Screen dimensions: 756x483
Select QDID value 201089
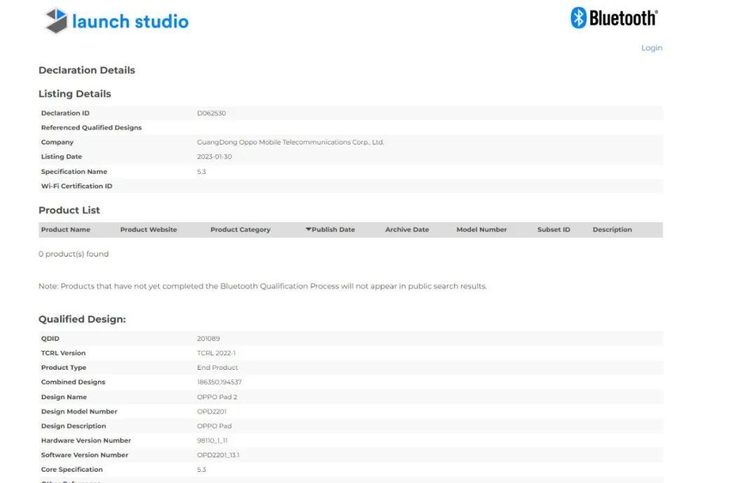pos(209,338)
